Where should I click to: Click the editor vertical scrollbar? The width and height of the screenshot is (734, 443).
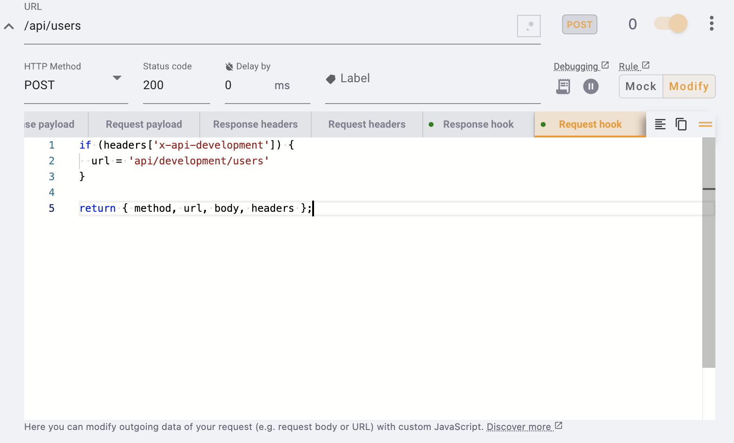click(708, 279)
